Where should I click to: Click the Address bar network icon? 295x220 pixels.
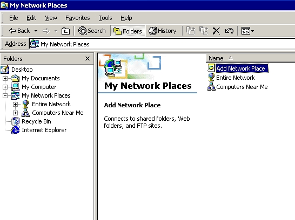tap(35, 44)
